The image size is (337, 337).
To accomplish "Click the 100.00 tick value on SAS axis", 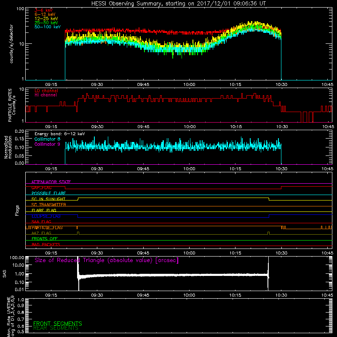I will 17,257.
